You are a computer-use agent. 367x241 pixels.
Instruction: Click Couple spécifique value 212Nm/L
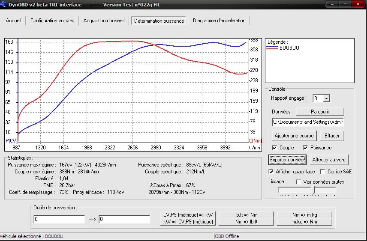[x=196, y=172]
